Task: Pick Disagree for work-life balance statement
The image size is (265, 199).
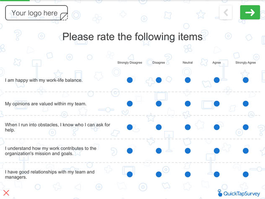Action: [x=158, y=80]
